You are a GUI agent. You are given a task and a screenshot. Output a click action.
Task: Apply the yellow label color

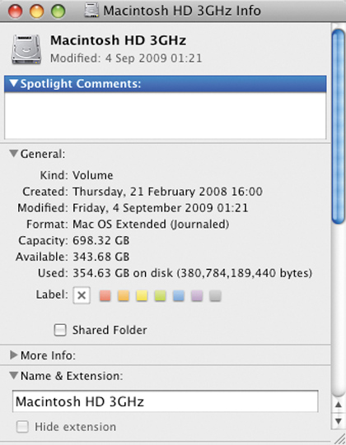[142, 296]
